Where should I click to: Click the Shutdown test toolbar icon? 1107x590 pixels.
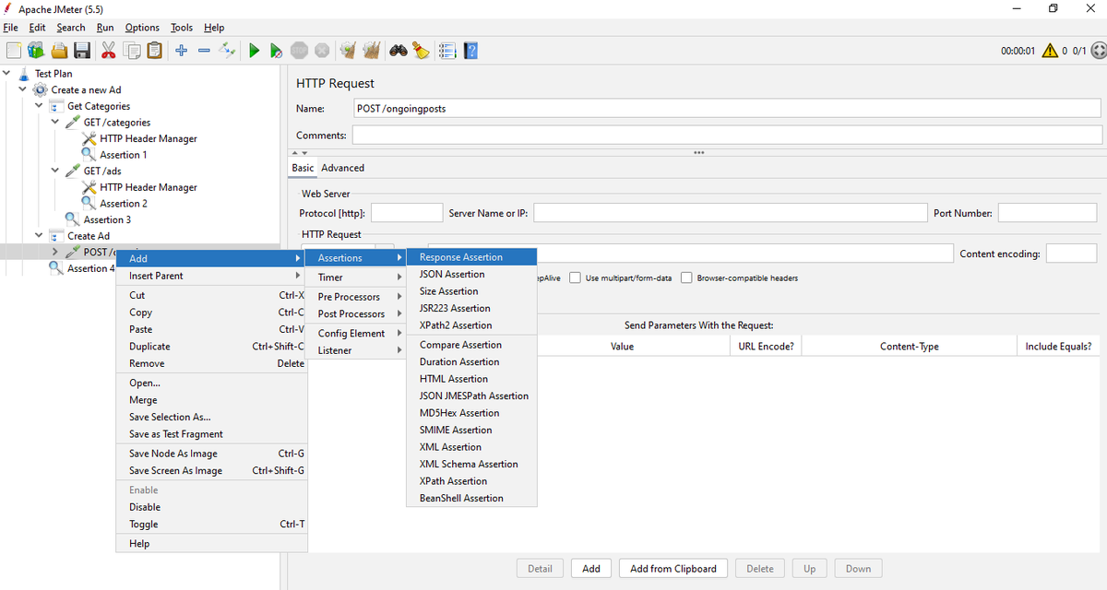click(x=322, y=51)
